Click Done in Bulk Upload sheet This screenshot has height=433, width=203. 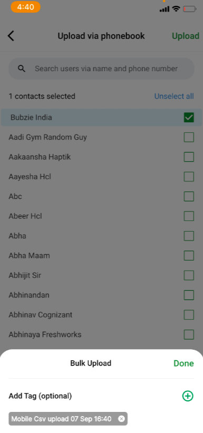tap(183, 363)
